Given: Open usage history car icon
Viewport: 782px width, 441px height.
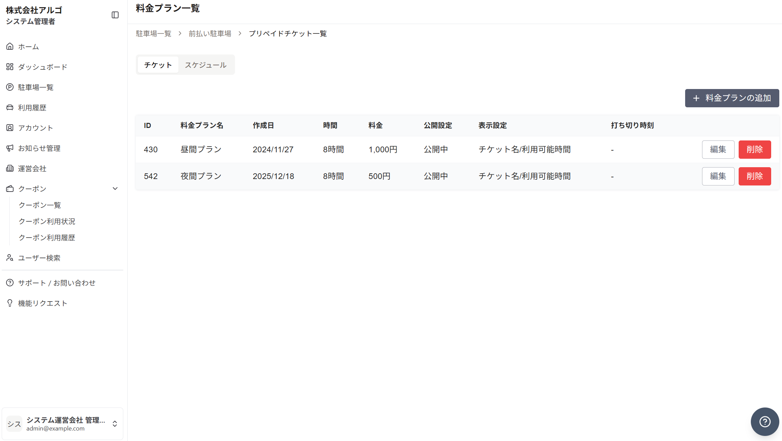Looking at the screenshot, I should tap(10, 107).
